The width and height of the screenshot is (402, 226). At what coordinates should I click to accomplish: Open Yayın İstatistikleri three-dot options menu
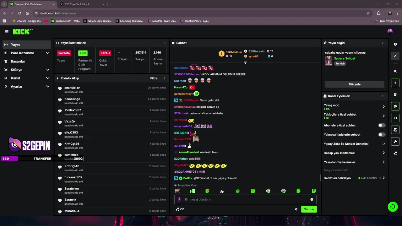pyautogui.click(x=164, y=43)
